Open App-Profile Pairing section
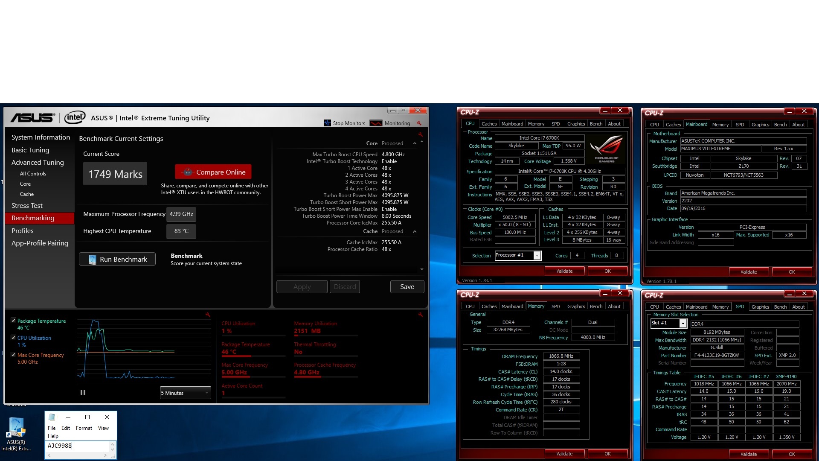 click(40, 243)
